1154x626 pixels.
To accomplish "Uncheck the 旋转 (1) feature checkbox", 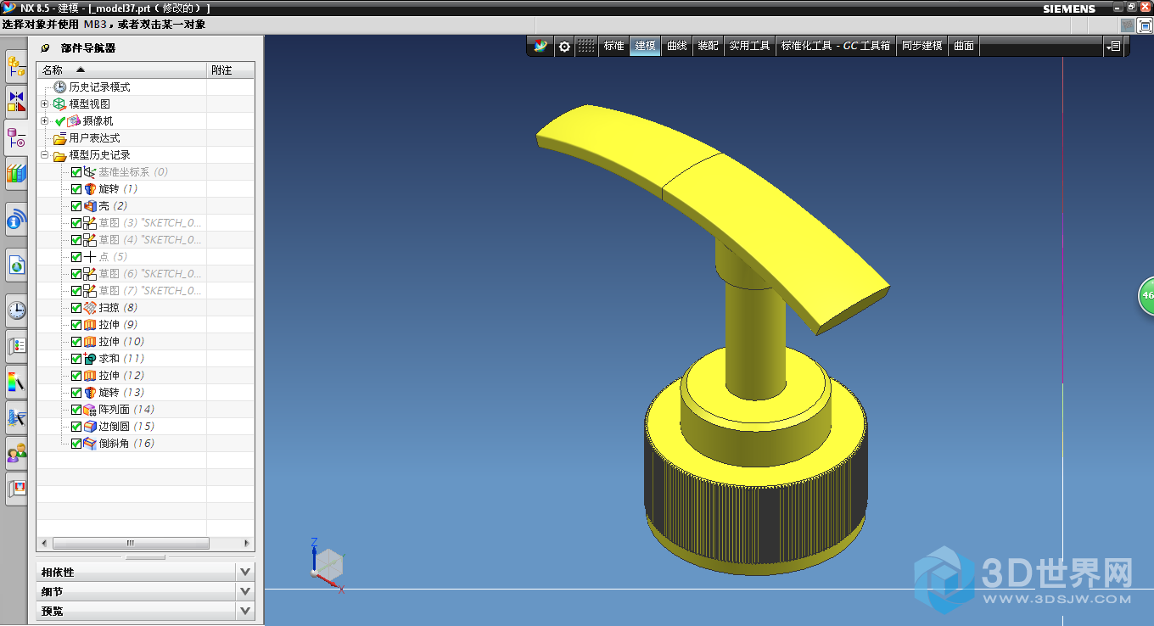I will tap(76, 189).
